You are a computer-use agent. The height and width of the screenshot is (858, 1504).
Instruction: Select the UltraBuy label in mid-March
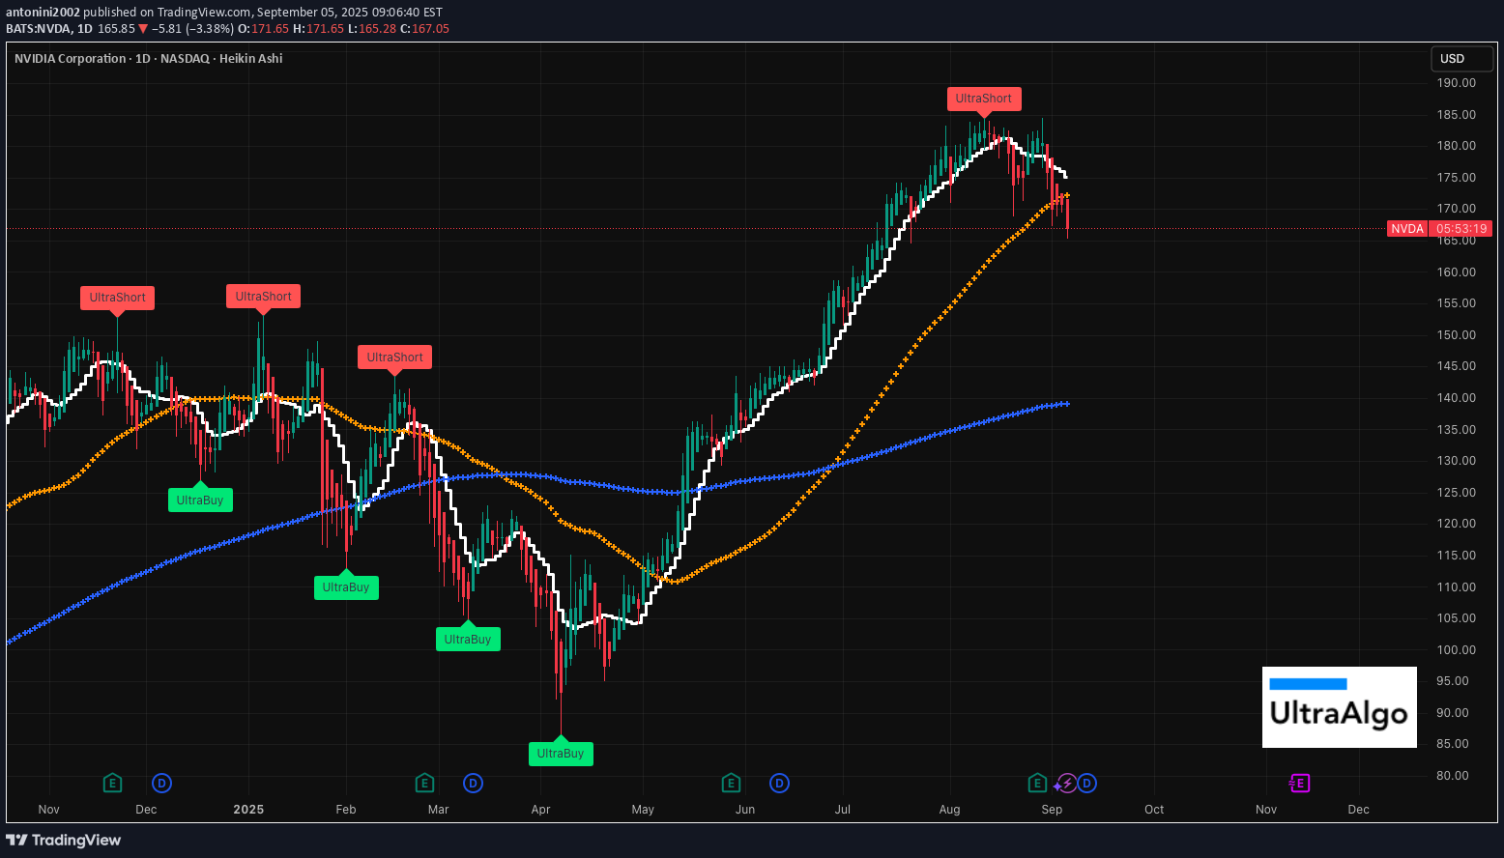(x=468, y=640)
